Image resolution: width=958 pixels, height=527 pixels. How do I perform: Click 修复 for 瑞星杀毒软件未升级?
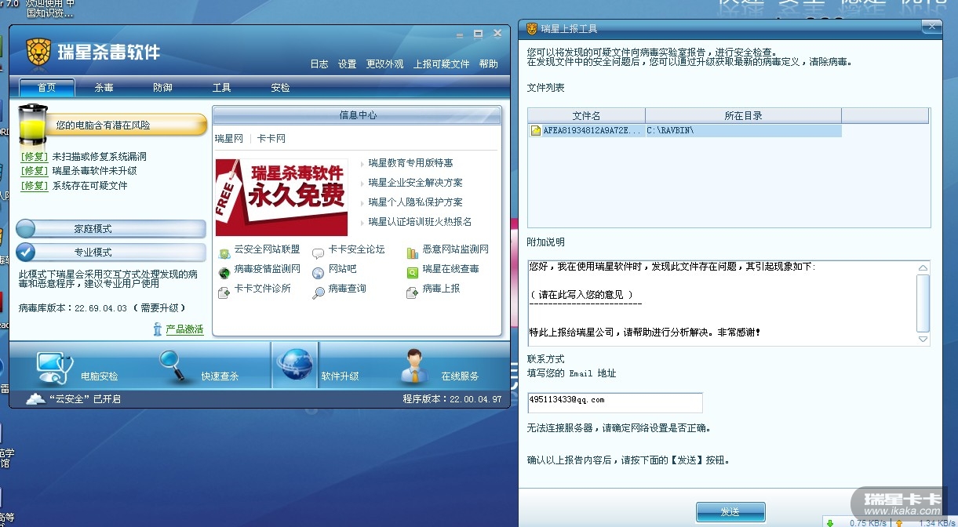[x=35, y=171]
